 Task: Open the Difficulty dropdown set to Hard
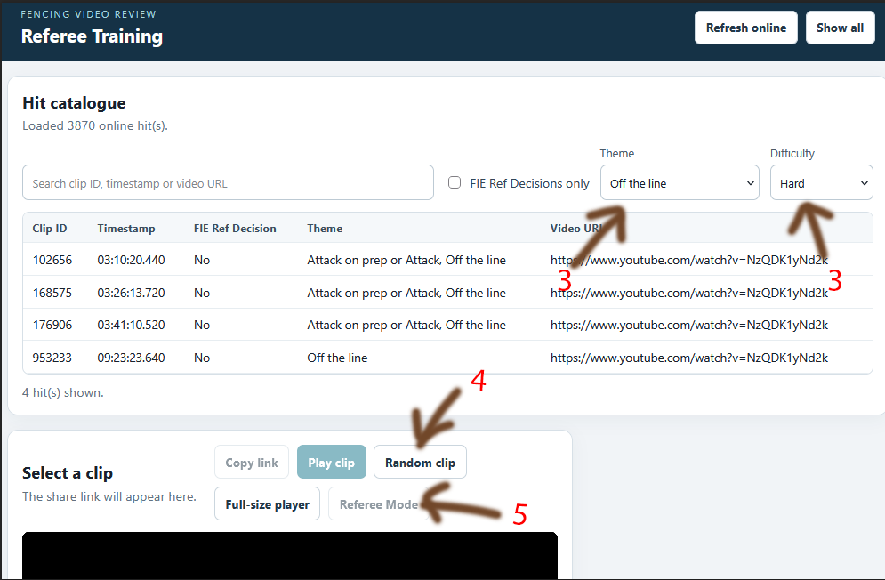coord(821,183)
